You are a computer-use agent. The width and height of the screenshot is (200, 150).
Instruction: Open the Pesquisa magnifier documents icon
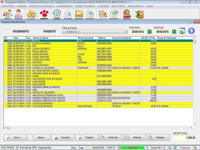pos(68,14)
